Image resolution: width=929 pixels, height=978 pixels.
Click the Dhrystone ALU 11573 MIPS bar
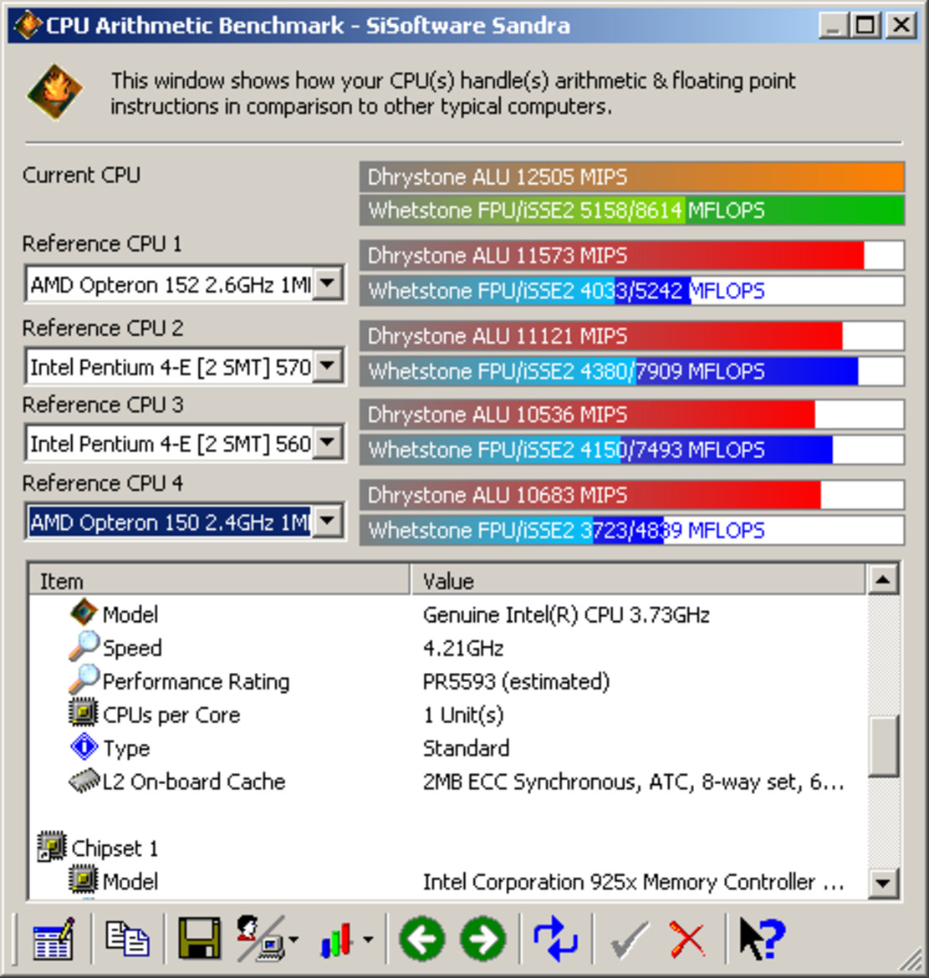coord(632,255)
